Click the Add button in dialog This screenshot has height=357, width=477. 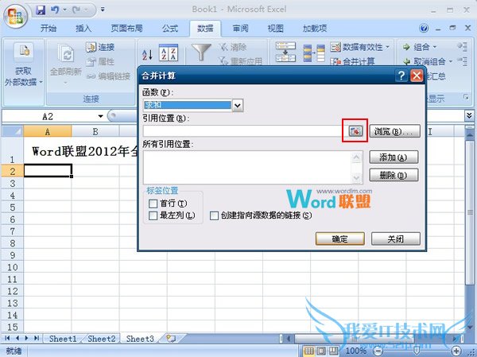click(394, 157)
